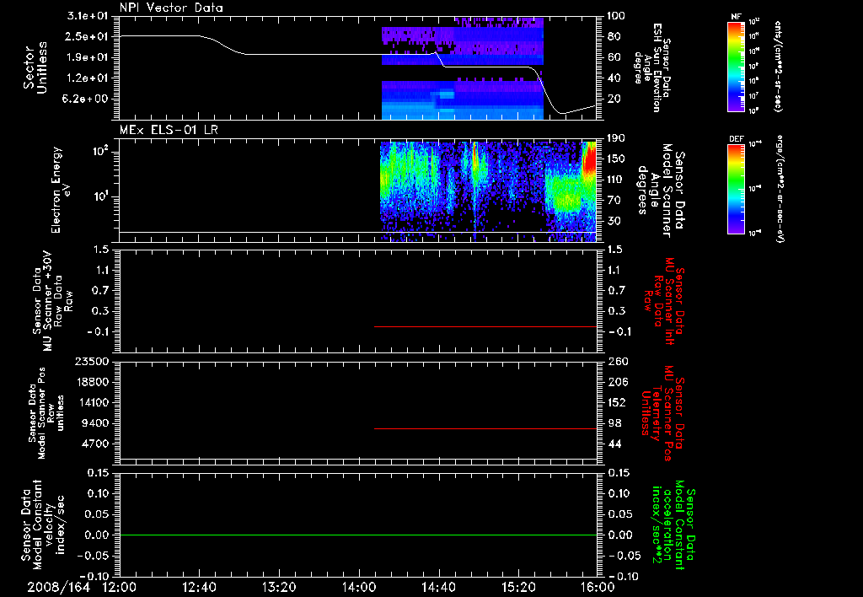Click the Model Scanner Angle degrees label
Screen dimensions: 863x597
pyautogui.click(x=661, y=190)
